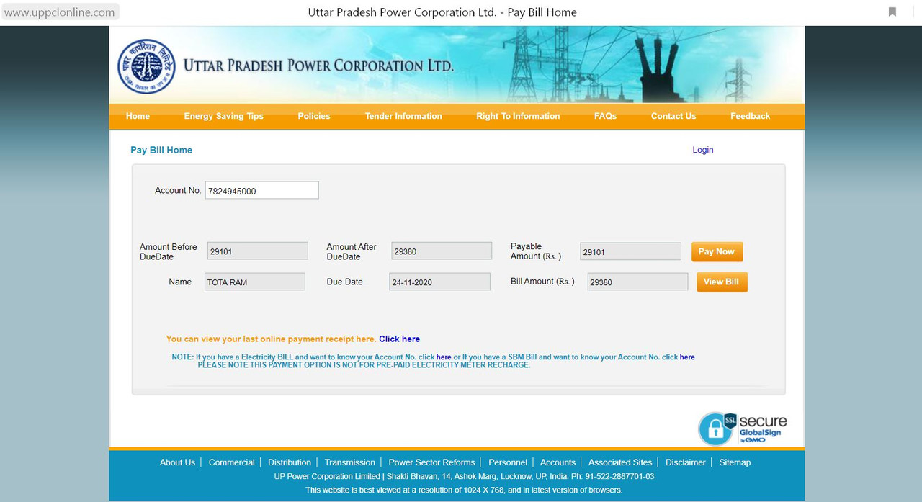Click the pre-paid meter recharge notice text
922x502 pixels.
coord(364,365)
